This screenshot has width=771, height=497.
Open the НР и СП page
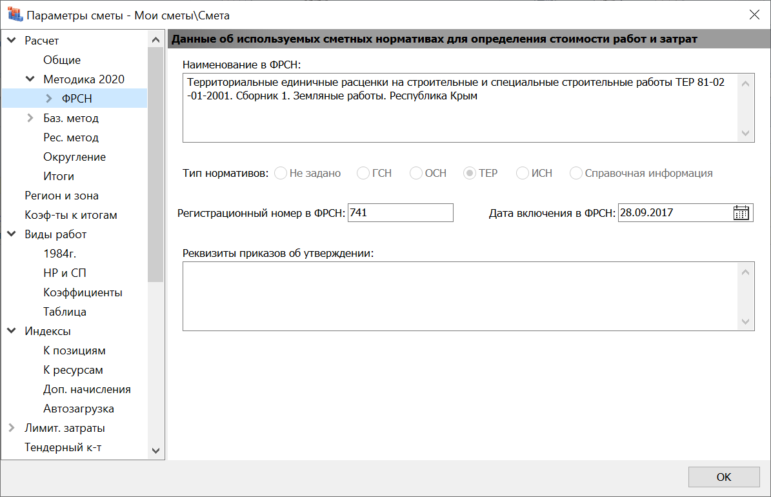65,273
